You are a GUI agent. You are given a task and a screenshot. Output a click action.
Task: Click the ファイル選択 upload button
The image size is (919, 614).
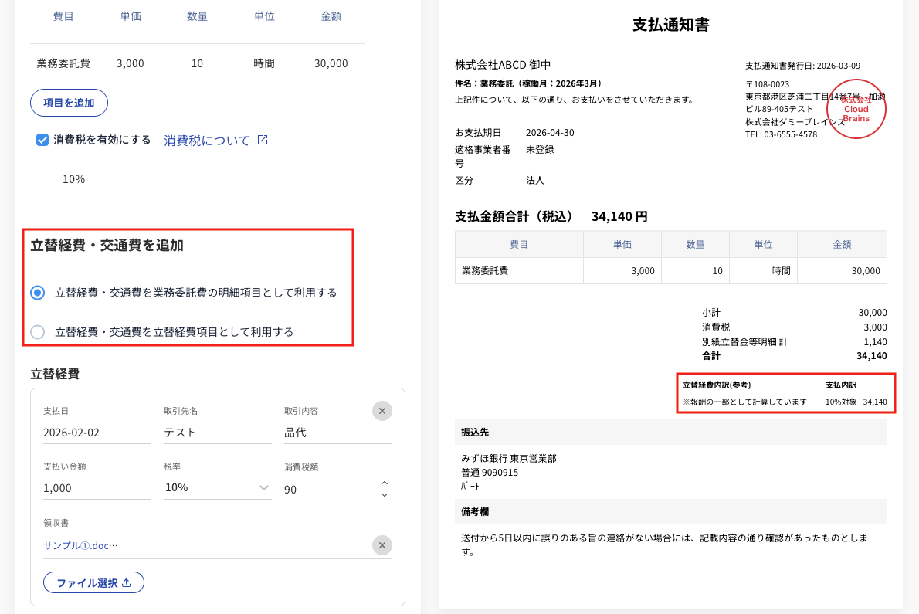[93, 582]
